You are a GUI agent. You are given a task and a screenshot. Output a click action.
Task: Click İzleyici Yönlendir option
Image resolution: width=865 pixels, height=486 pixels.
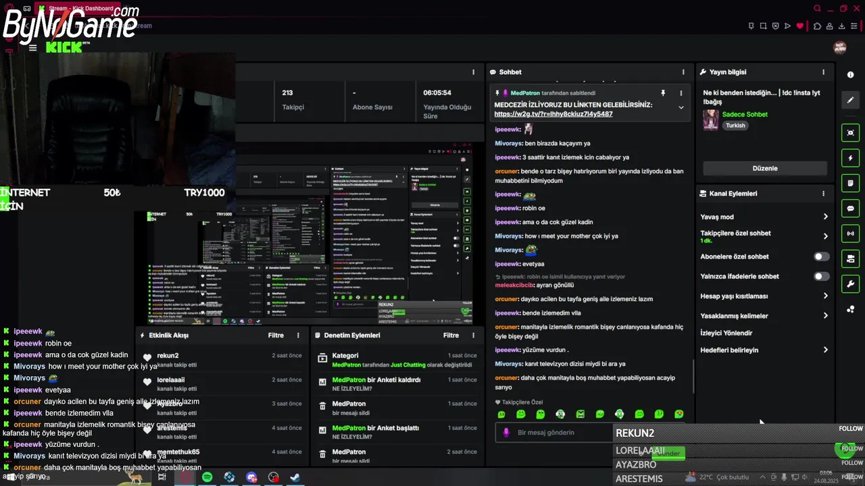(726, 333)
